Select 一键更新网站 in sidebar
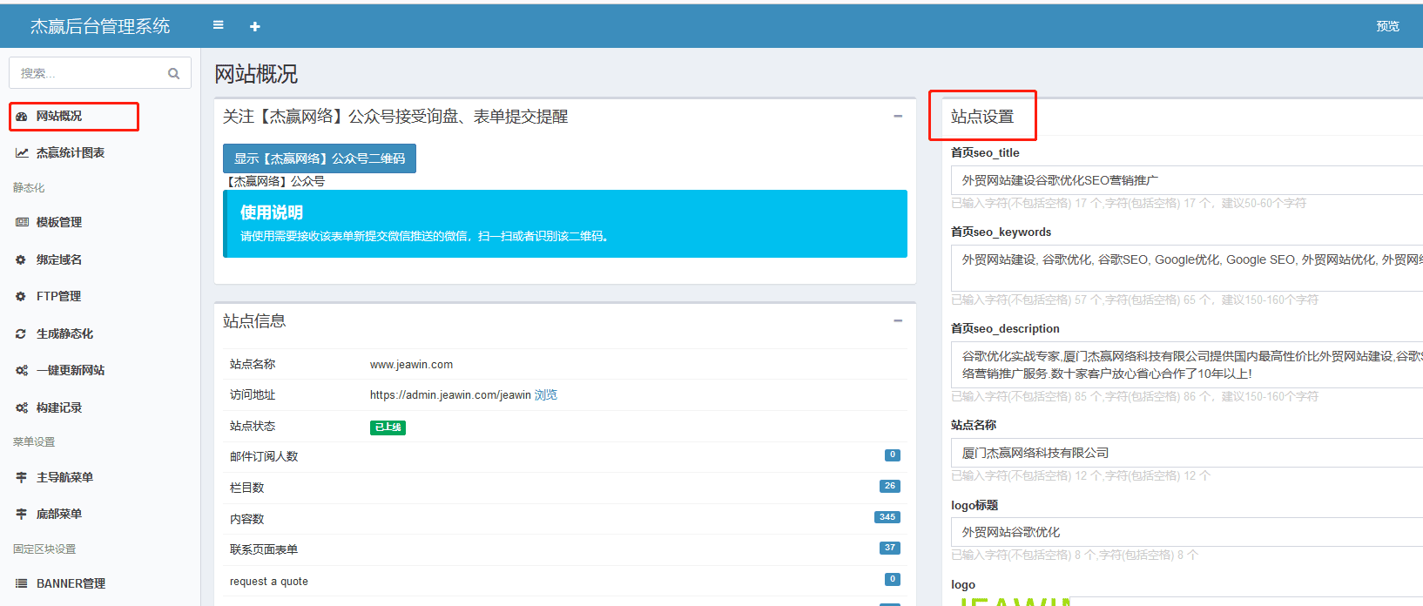The height and width of the screenshot is (606, 1423). 71,371
